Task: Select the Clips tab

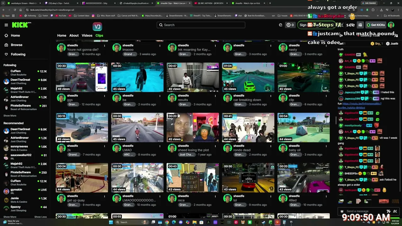Action: pyautogui.click(x=99, y=35)
